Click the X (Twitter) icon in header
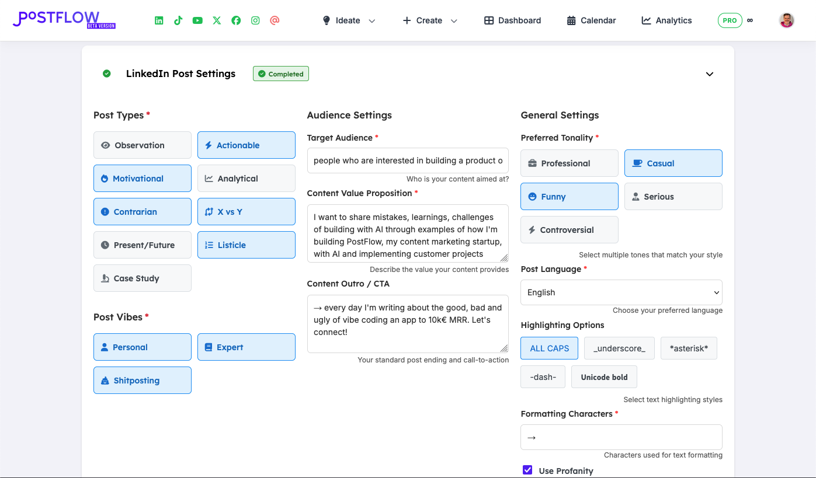Image resolution: width=816 pixels, height=478 pixels. [217, 20]
